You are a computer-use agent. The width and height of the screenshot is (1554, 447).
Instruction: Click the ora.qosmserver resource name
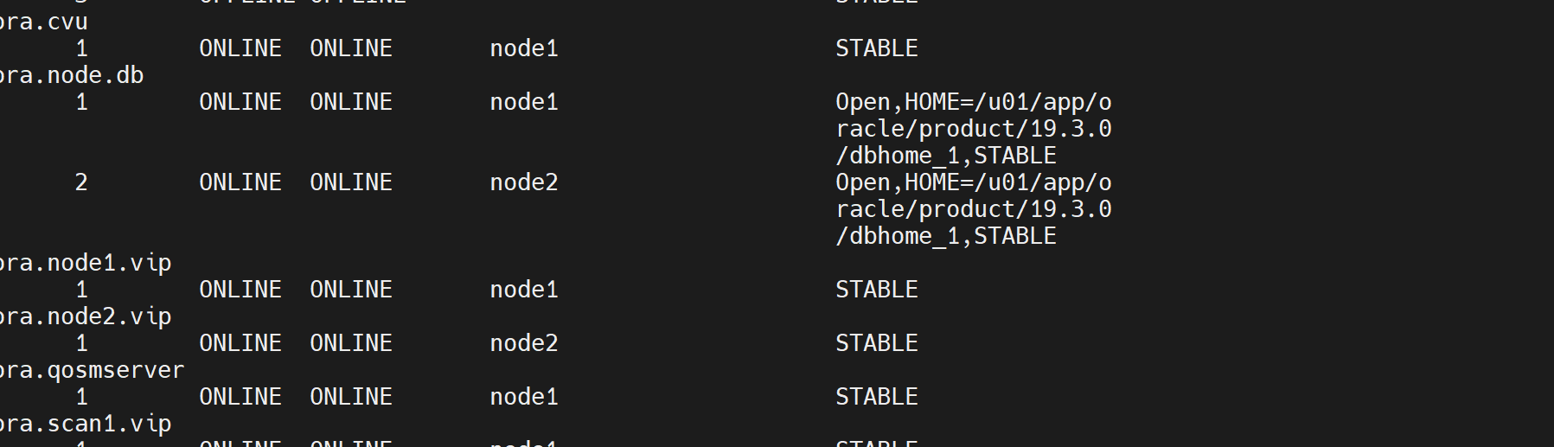[92, 370]
